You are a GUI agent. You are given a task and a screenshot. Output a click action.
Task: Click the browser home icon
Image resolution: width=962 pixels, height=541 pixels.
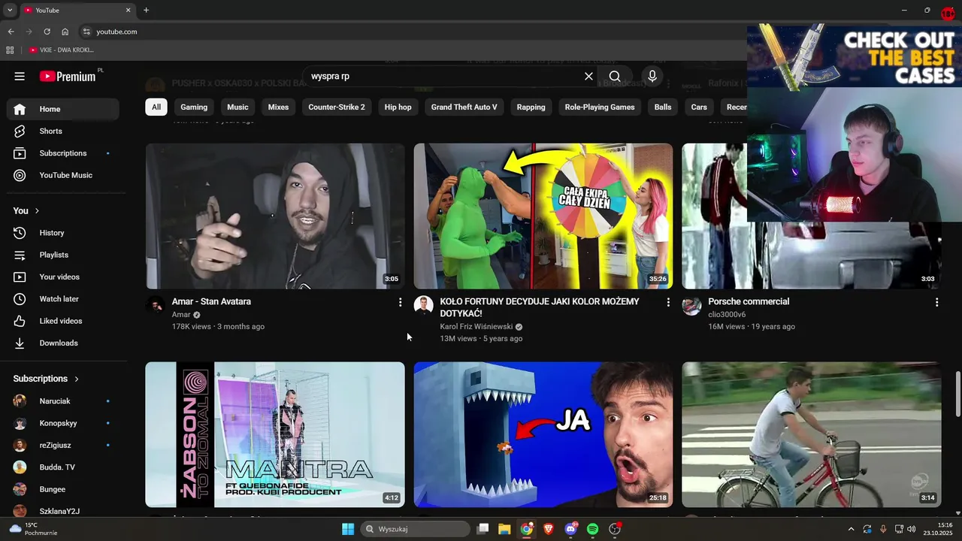pyautogui.click(x=65, y=32)
